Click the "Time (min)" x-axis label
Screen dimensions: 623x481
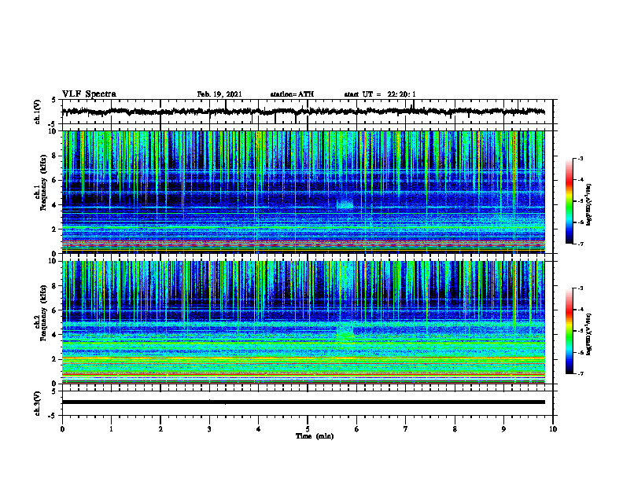click(x=315, y=436)
